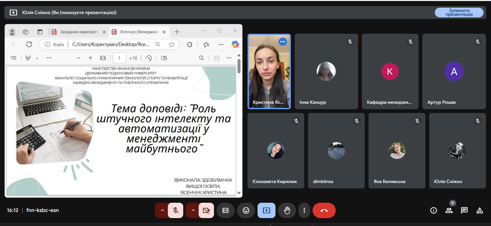This screenshot has height=226, width=491.
Task: Close the Ясенчук_Менеджмент tab
Action: (164, 32)
